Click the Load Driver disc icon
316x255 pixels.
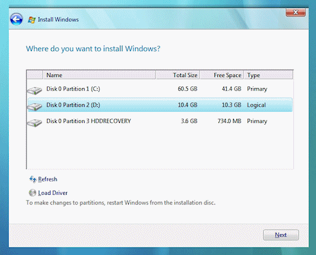[x=32, y=193]
